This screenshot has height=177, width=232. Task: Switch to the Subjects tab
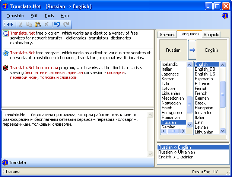click(x=211, y=35)
